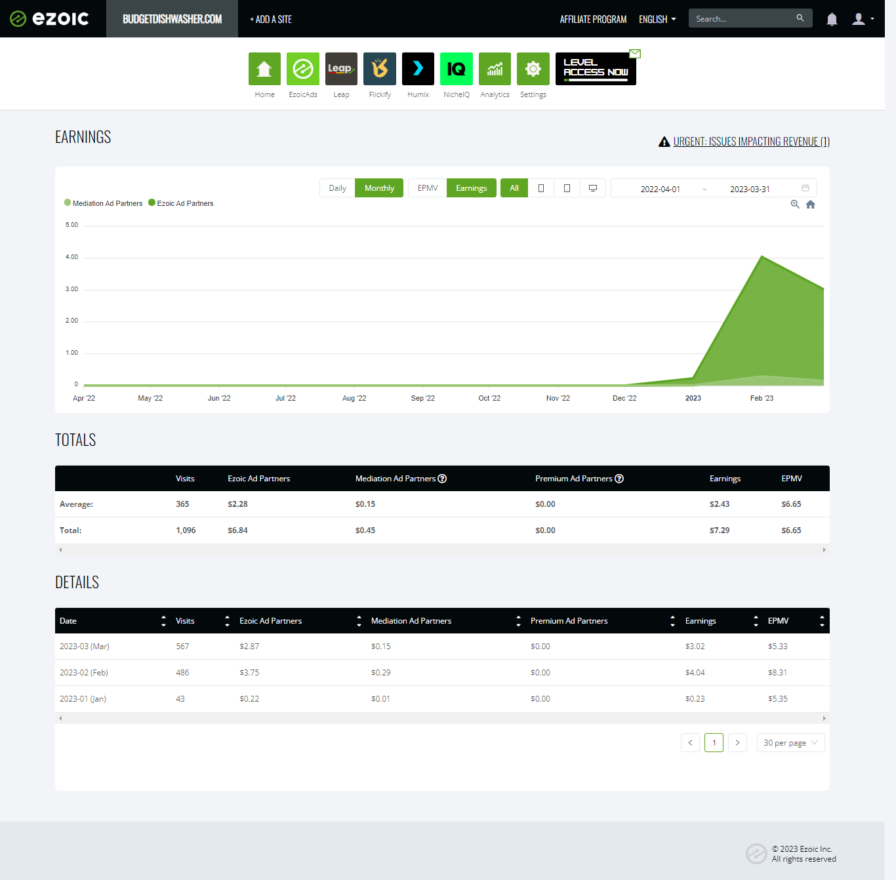Select All devices filter

pos(514,188)
